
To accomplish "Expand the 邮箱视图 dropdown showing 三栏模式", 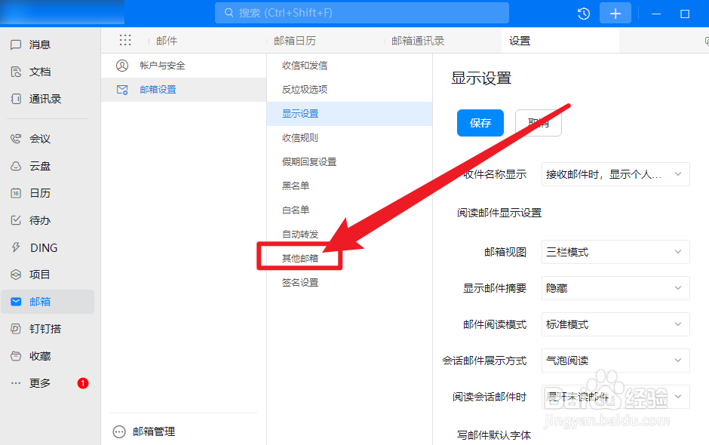I will 615,252.
